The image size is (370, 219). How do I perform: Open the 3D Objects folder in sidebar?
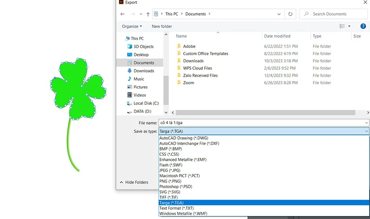coord(143,46)
